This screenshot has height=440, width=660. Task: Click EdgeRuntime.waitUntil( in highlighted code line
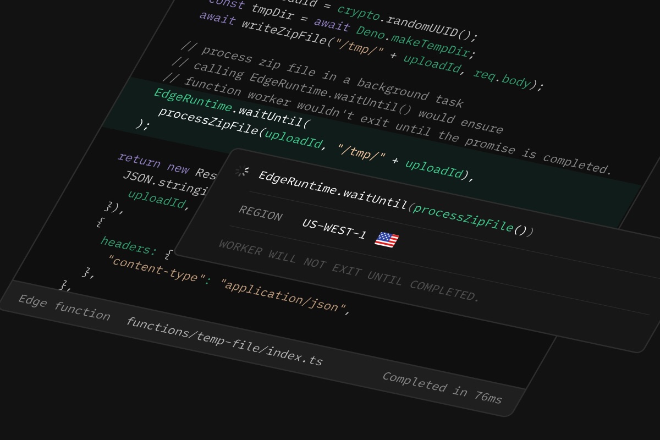coord(232,108)
